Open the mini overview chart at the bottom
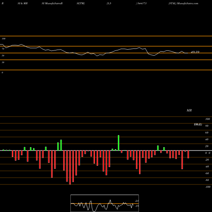 tap(105, 203)
